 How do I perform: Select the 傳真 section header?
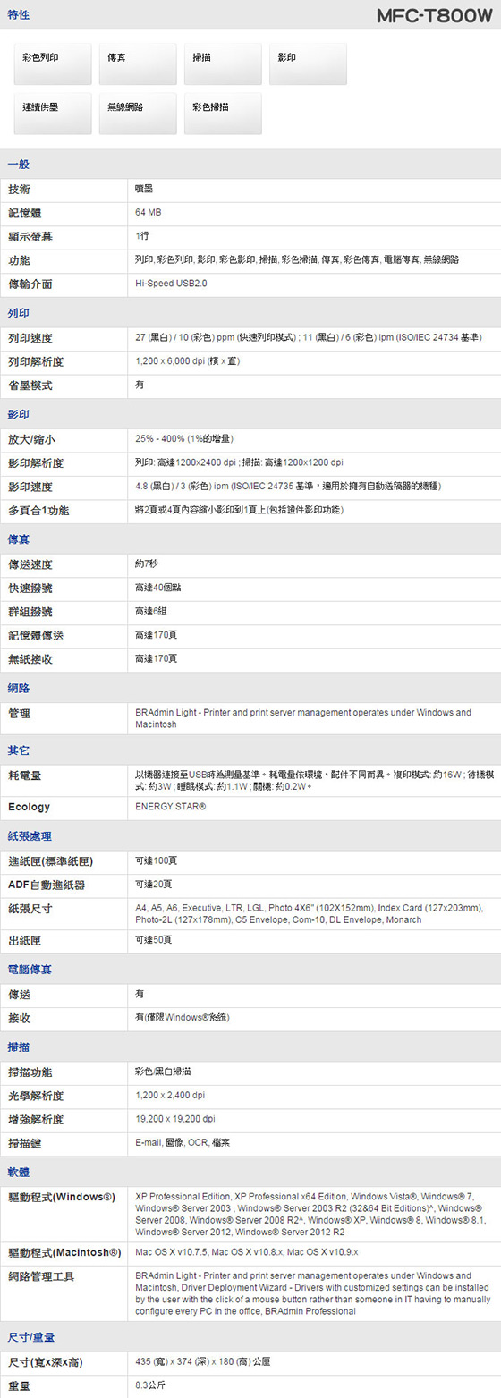[x=18, y=539]
